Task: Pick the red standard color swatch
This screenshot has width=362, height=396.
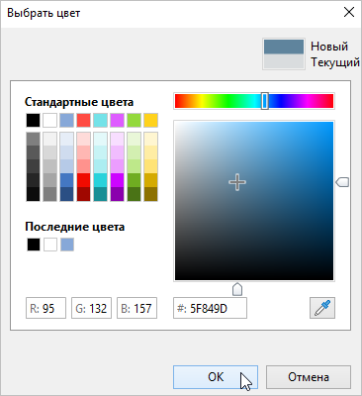Action: pos(84,121)
